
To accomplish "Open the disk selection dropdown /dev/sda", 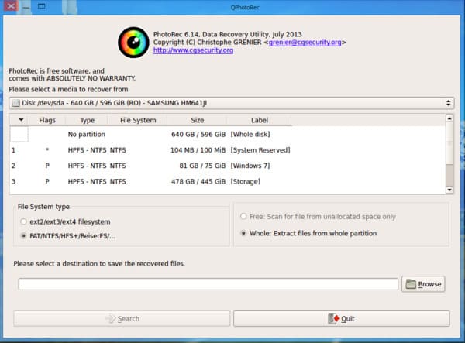I will (x=231, y=103).
